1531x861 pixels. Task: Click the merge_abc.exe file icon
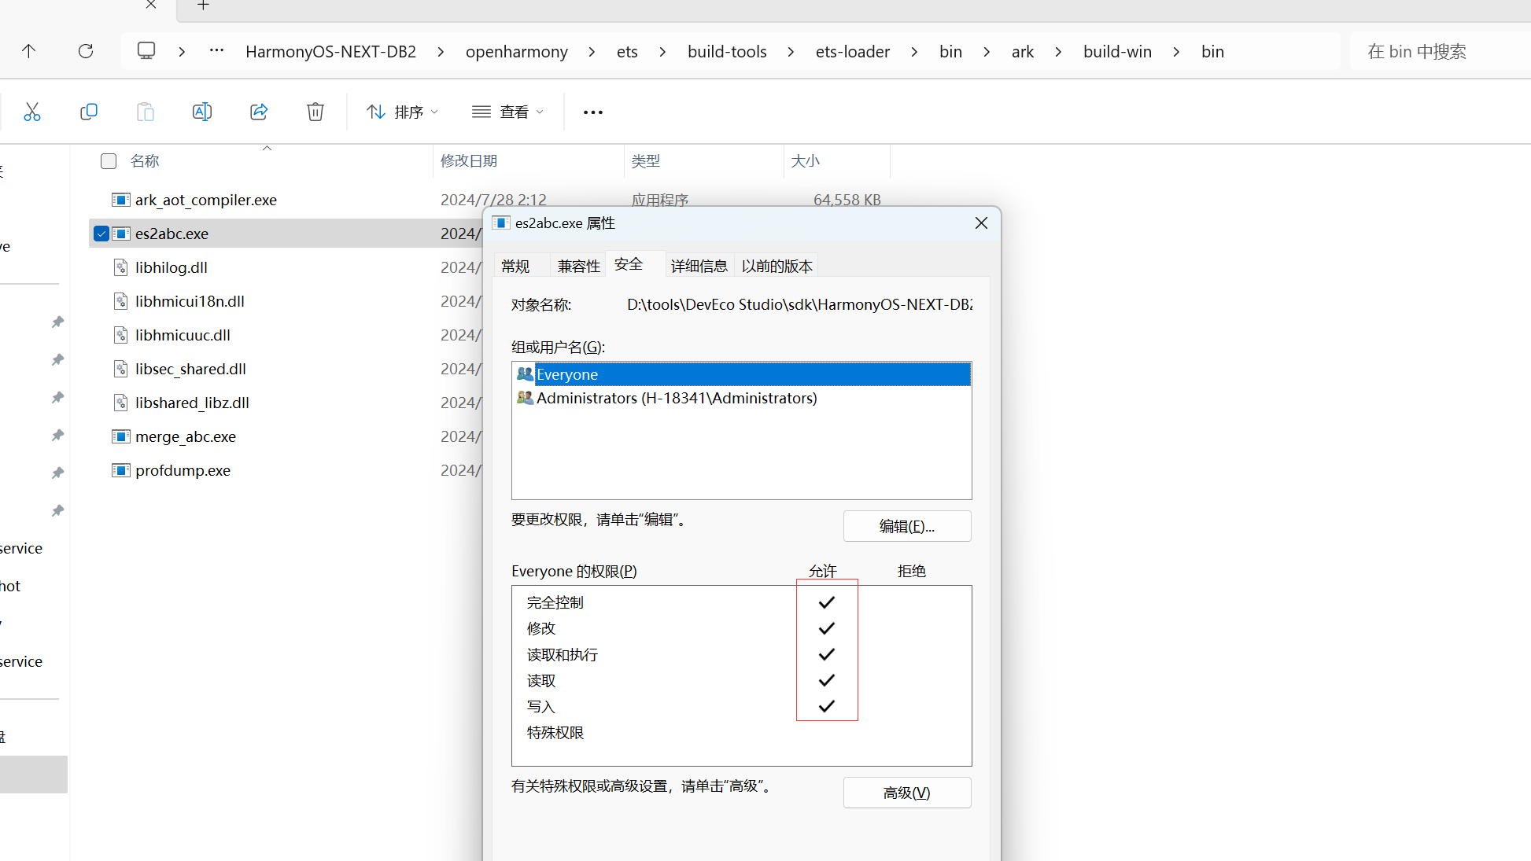point(121,436)
